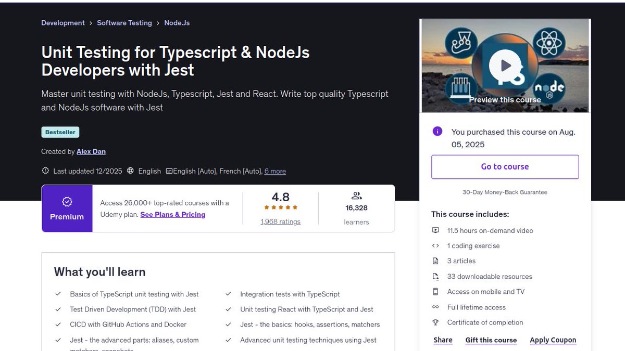
Task: Click the globe language icon
Action: tap(130, 171)
